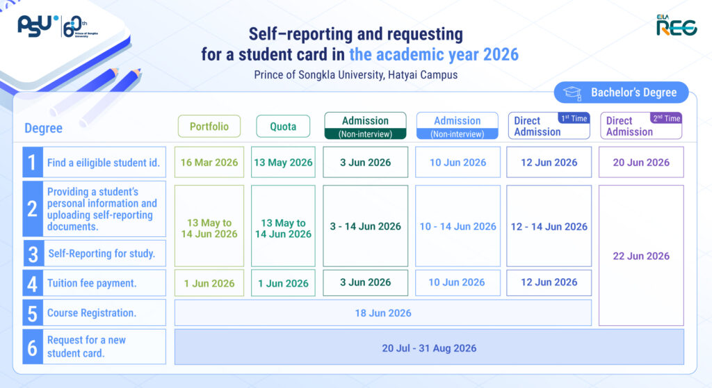Viewport: 712px width, 388px height.
Task: Click the 20 Jul - 31 Aug 2026 bar
Action: point(428,347)
